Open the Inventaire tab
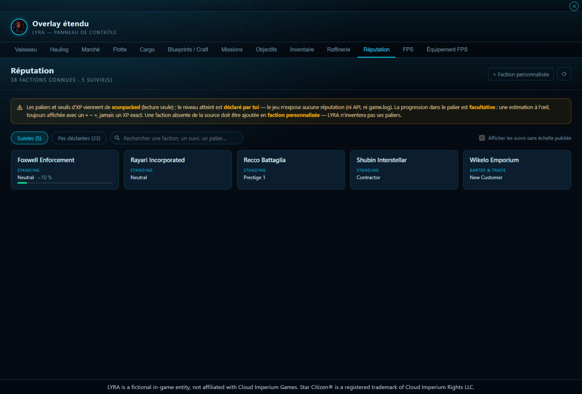 302,49
